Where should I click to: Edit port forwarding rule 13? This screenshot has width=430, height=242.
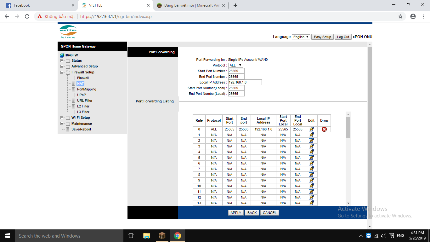[311, 203]
